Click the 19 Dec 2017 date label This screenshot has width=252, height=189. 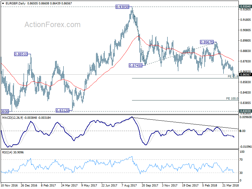tap(190, 185)
